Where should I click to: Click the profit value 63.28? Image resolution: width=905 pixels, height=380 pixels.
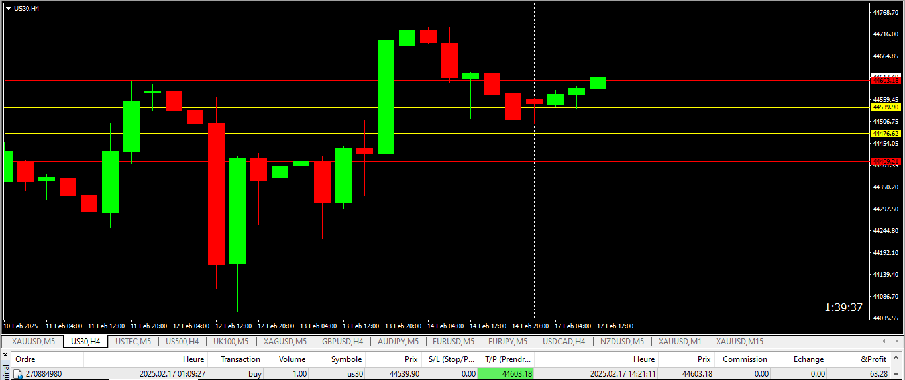click(x=878, y=374)
